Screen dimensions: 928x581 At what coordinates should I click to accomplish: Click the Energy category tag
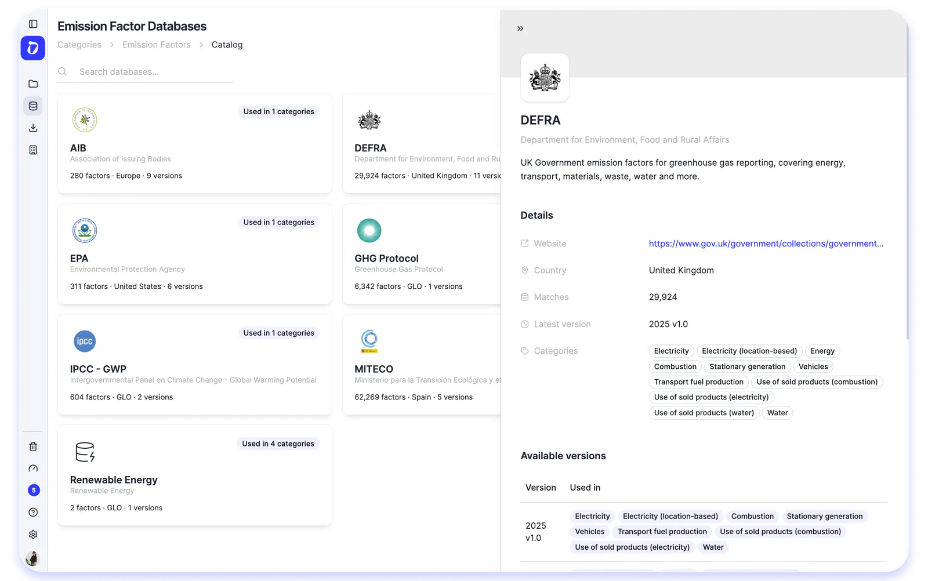point(822,351)
